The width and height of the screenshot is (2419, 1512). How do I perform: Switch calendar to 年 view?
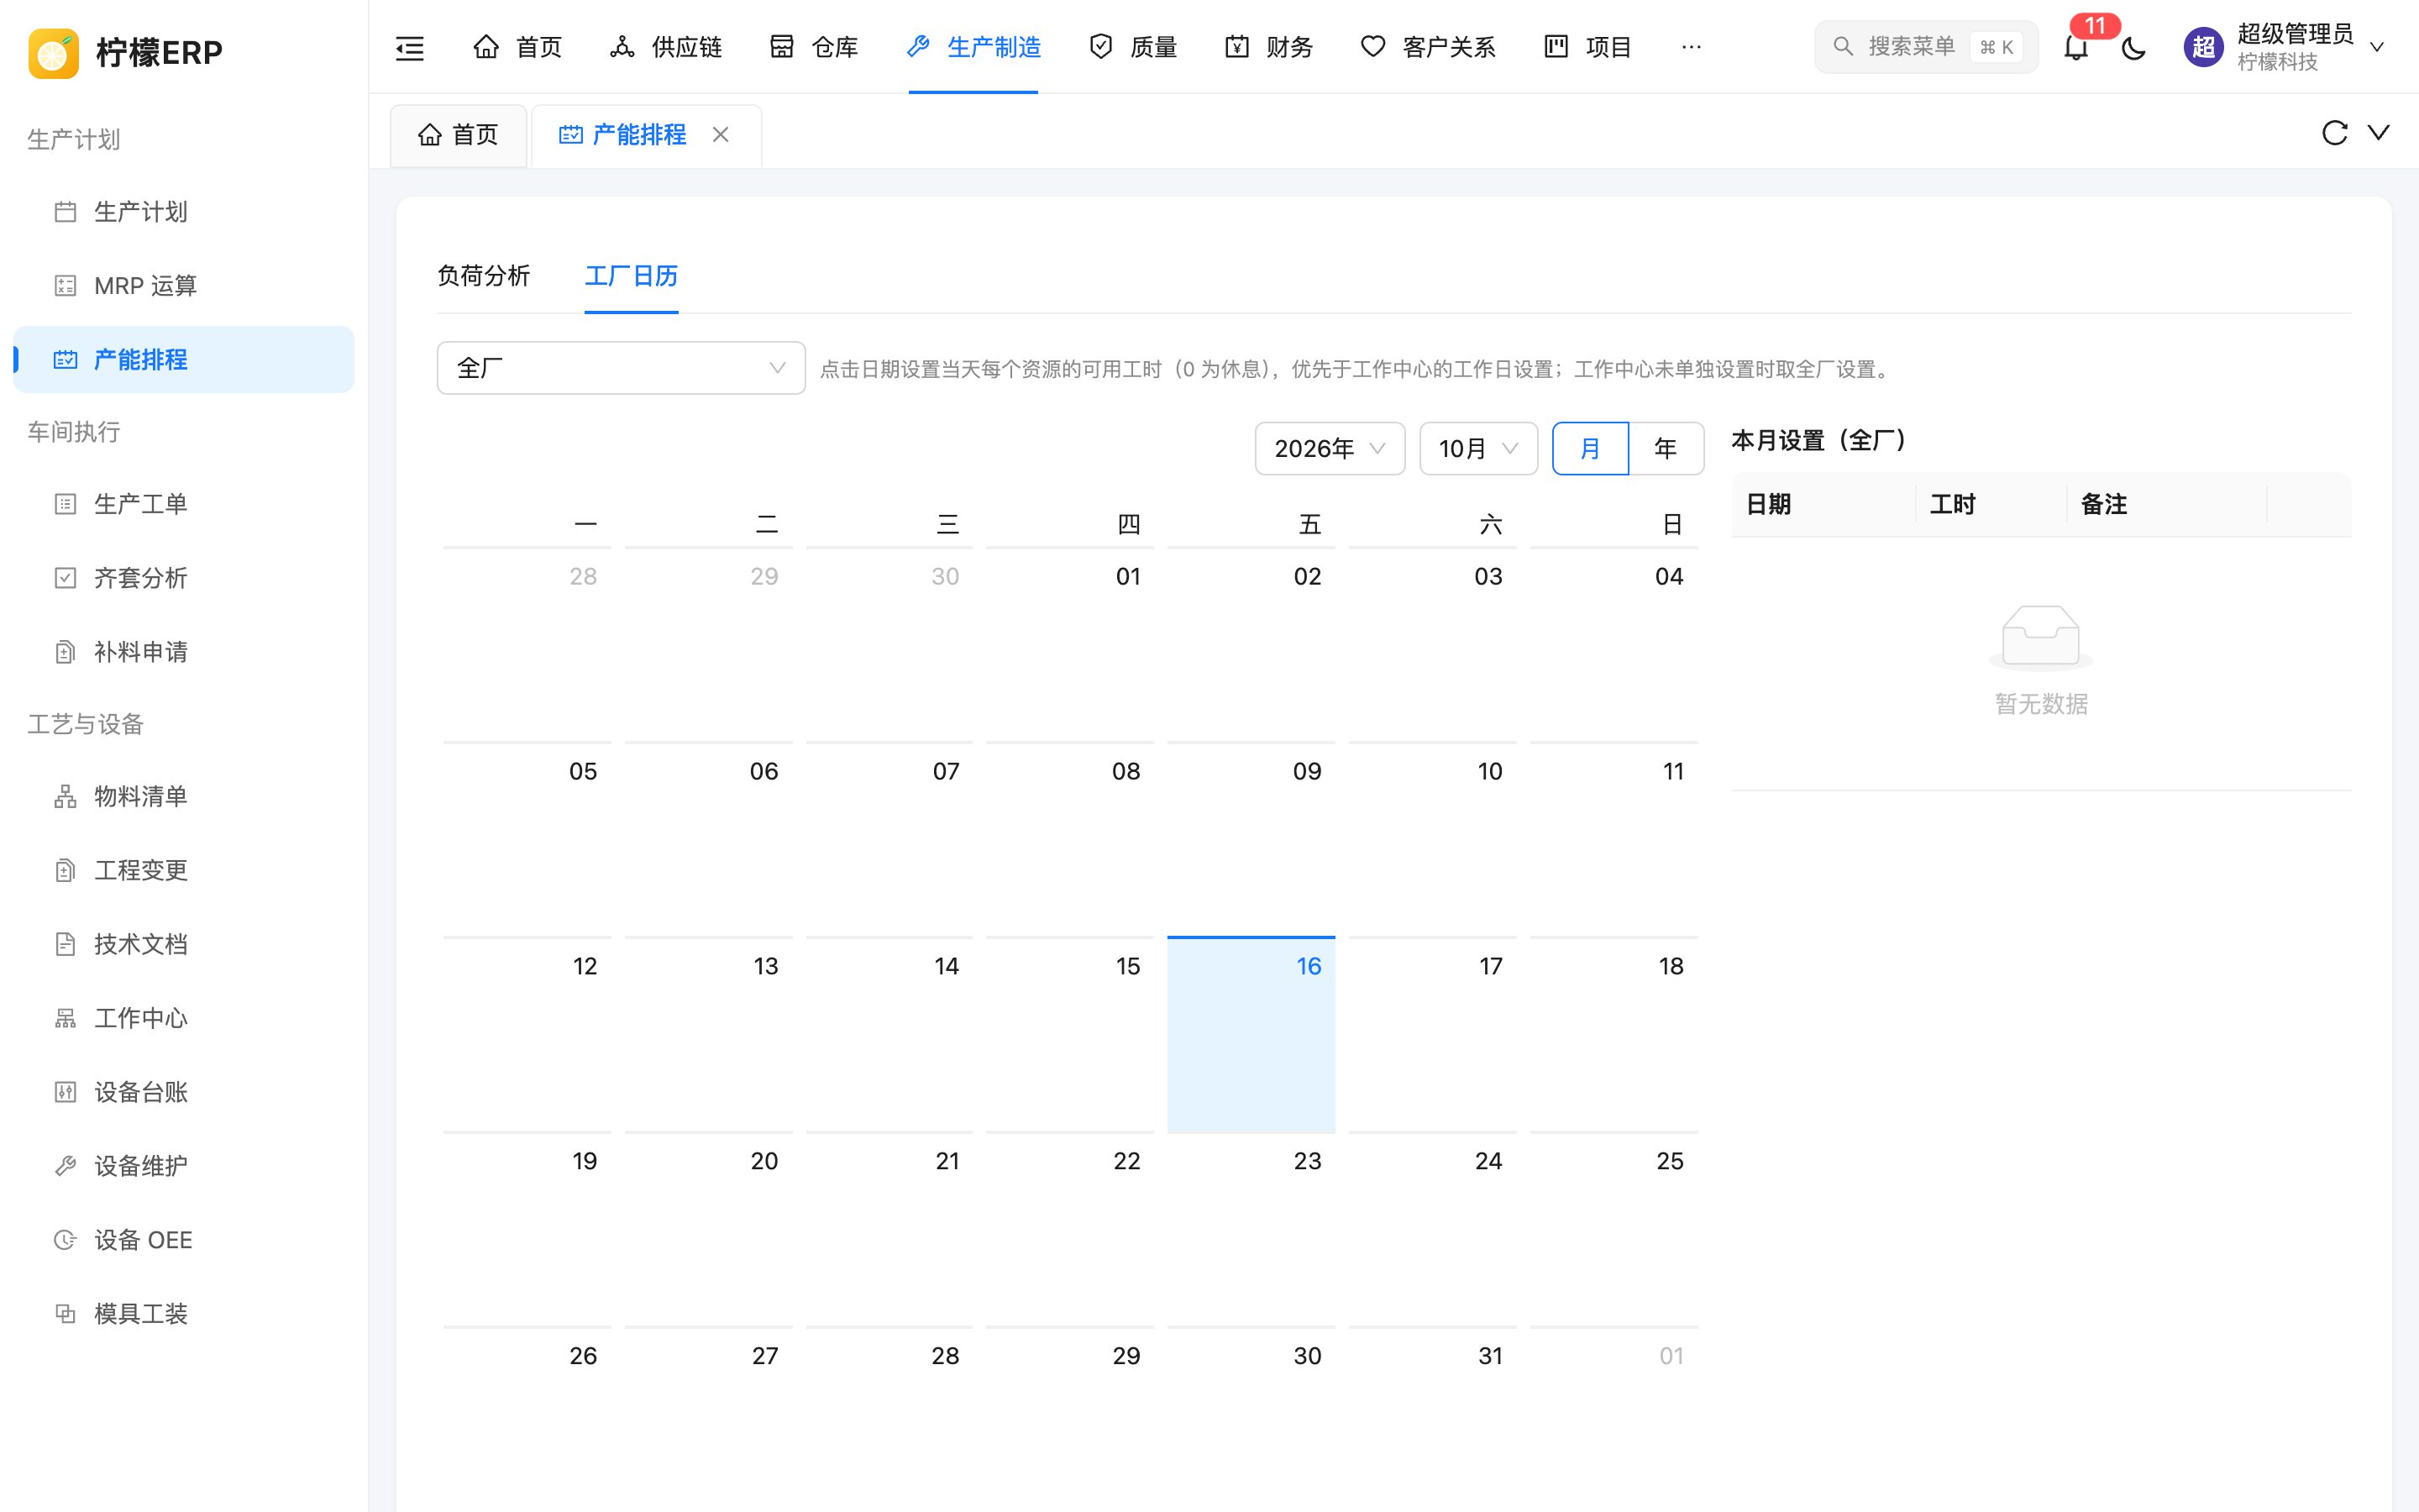(x=1666, y=448)
